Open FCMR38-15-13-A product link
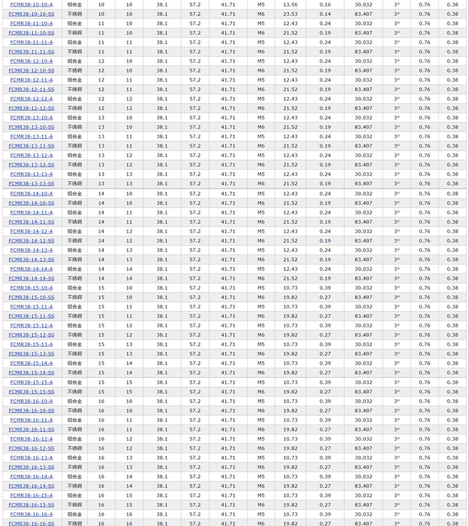Viewport: 468px width, 526px height. [x=31, y=345]
